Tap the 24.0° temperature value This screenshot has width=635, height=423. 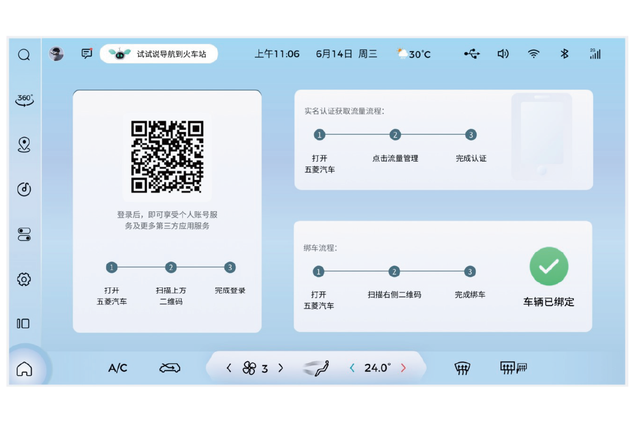pos(378,368)
